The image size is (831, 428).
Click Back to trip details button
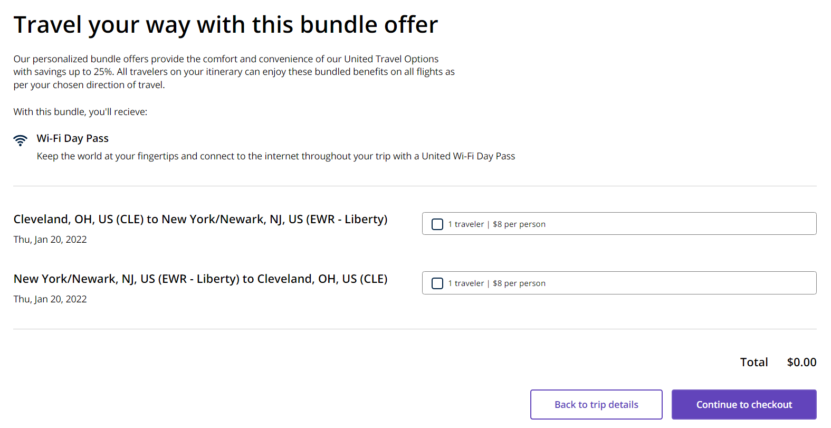[596, 405]
